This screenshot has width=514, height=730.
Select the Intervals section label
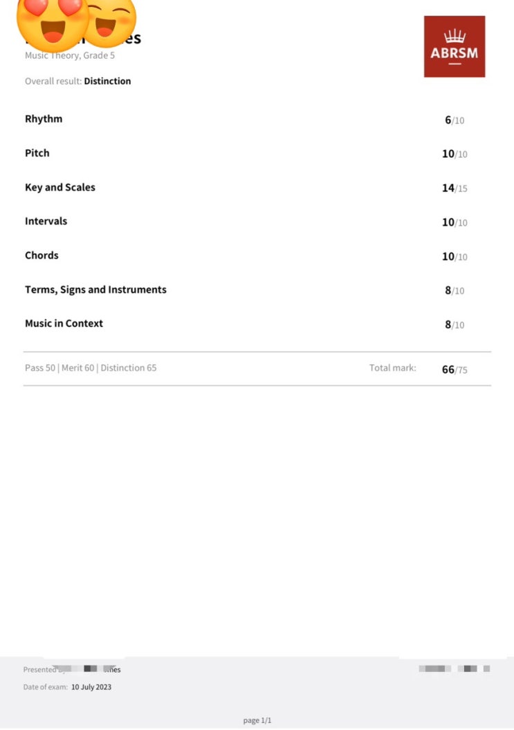46,221
